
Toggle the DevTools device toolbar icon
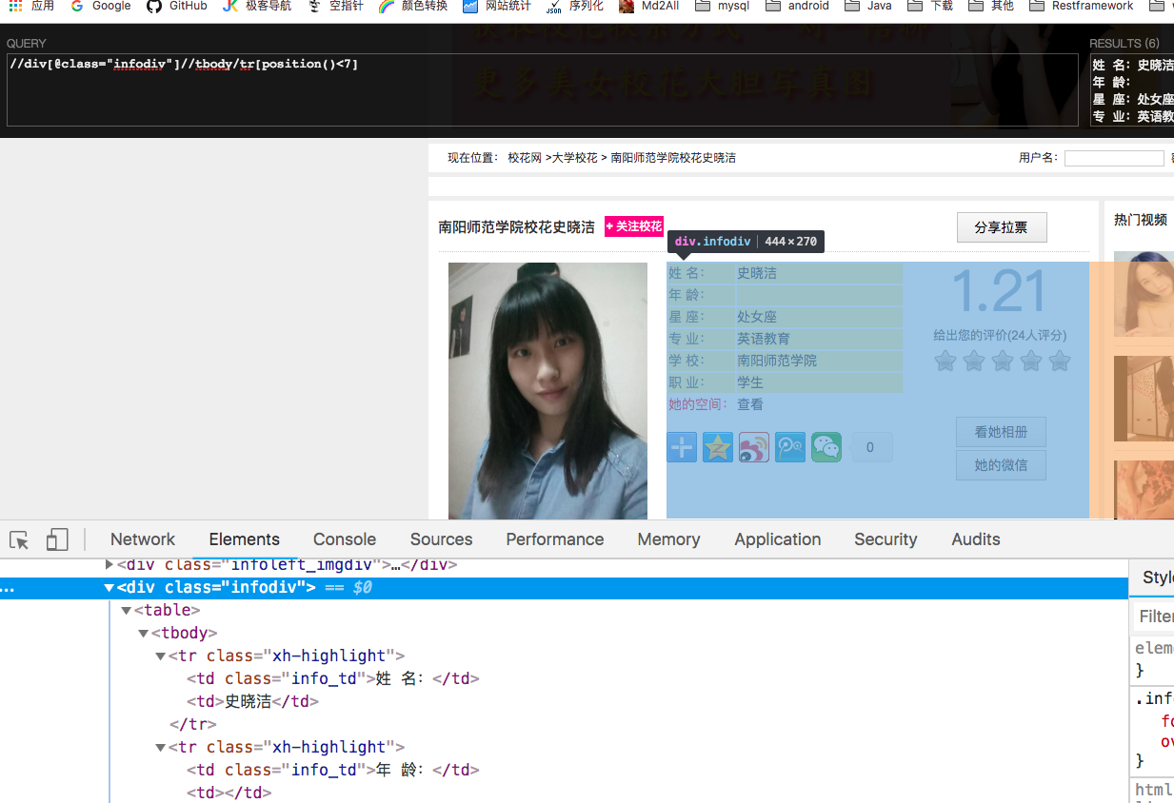point(57,540)
